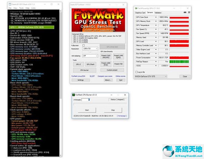
Task: Click the threads input field
Action: pyautogui.click(x=86, y=100)
